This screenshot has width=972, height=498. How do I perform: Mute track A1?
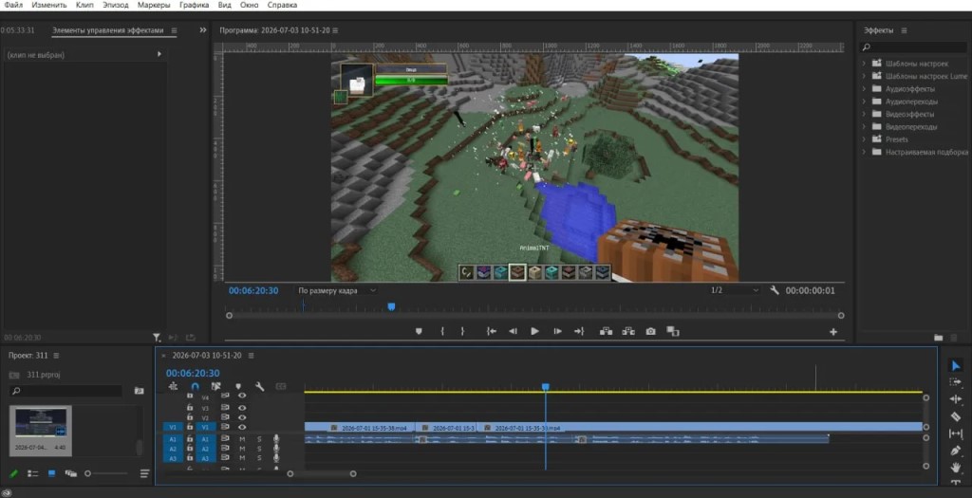tap(242, 438)
